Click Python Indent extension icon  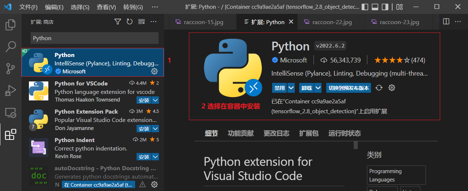click(38, 148)
